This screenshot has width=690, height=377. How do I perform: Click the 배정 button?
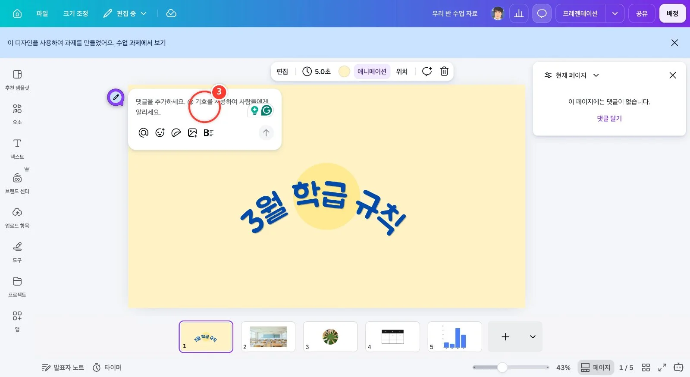(672, 13)
